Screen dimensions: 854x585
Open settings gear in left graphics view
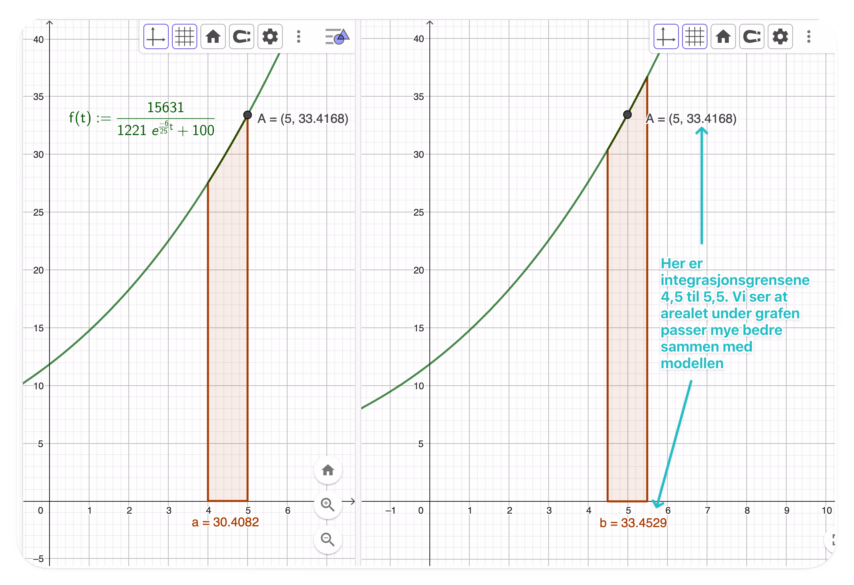pos(270,37)
